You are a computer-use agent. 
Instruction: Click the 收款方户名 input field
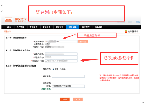(x=61, y=58)
